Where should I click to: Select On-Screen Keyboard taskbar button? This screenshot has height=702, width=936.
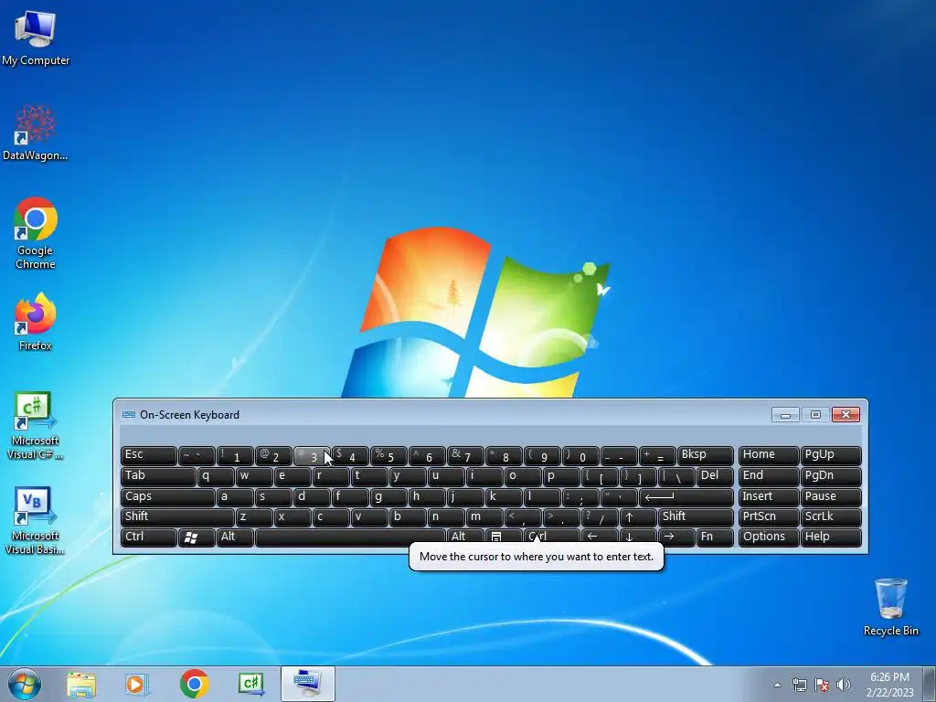tap(307, 684)
